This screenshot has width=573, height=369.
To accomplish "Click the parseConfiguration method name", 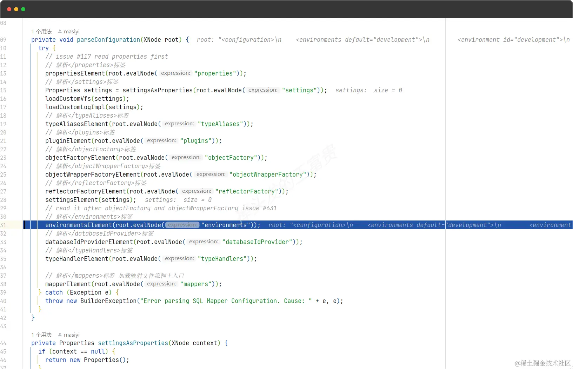I will tap(108, 40).
